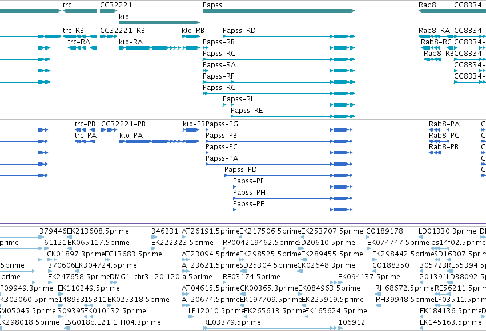Open the Rab8-RB transcript label

click(x=439, y=54)
